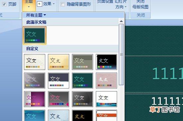183x121 pixels.
Task: Click the theme gallery scroll-up arrow
Action: tap(121, 21)
